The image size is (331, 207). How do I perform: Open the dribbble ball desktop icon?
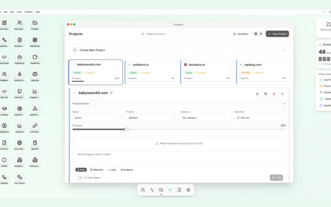(x=20, y=109)
